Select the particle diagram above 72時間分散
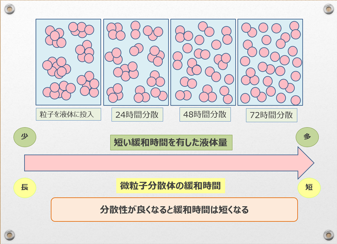 270,62
